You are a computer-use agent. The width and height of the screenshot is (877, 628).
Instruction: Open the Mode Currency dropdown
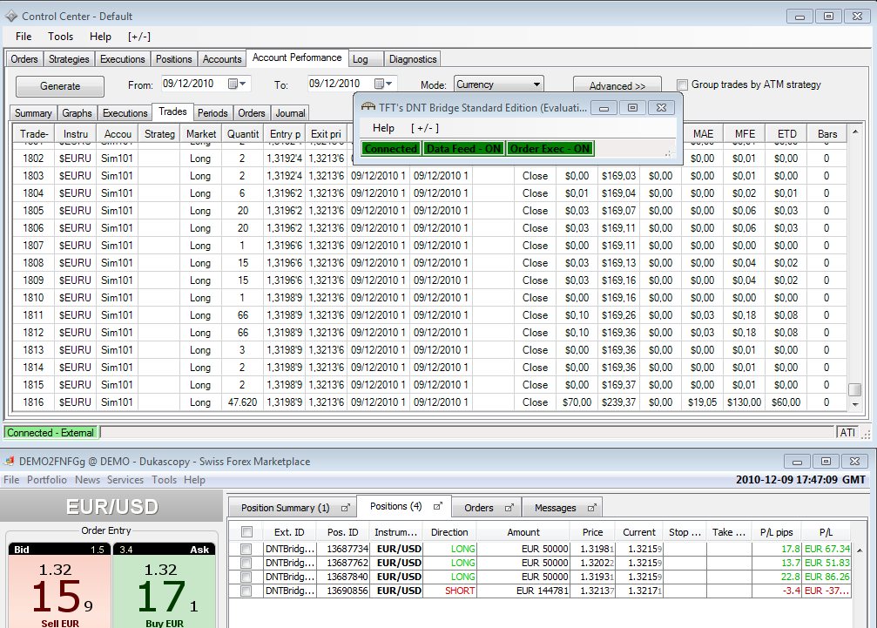click(499, 84)
